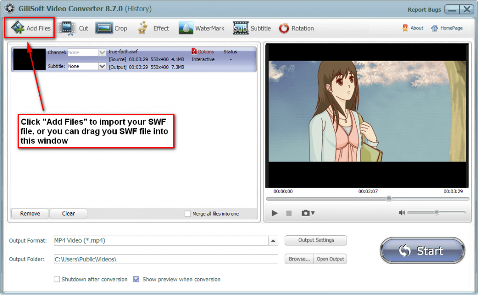The height and width of the screenshot is (295, 478).
Task: Click the Remove button
Action: [30, 214]
